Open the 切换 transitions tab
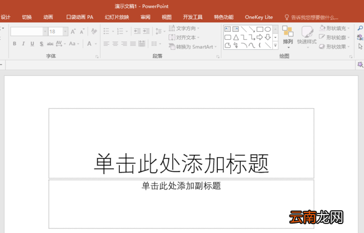 click(x=27, y=17)
